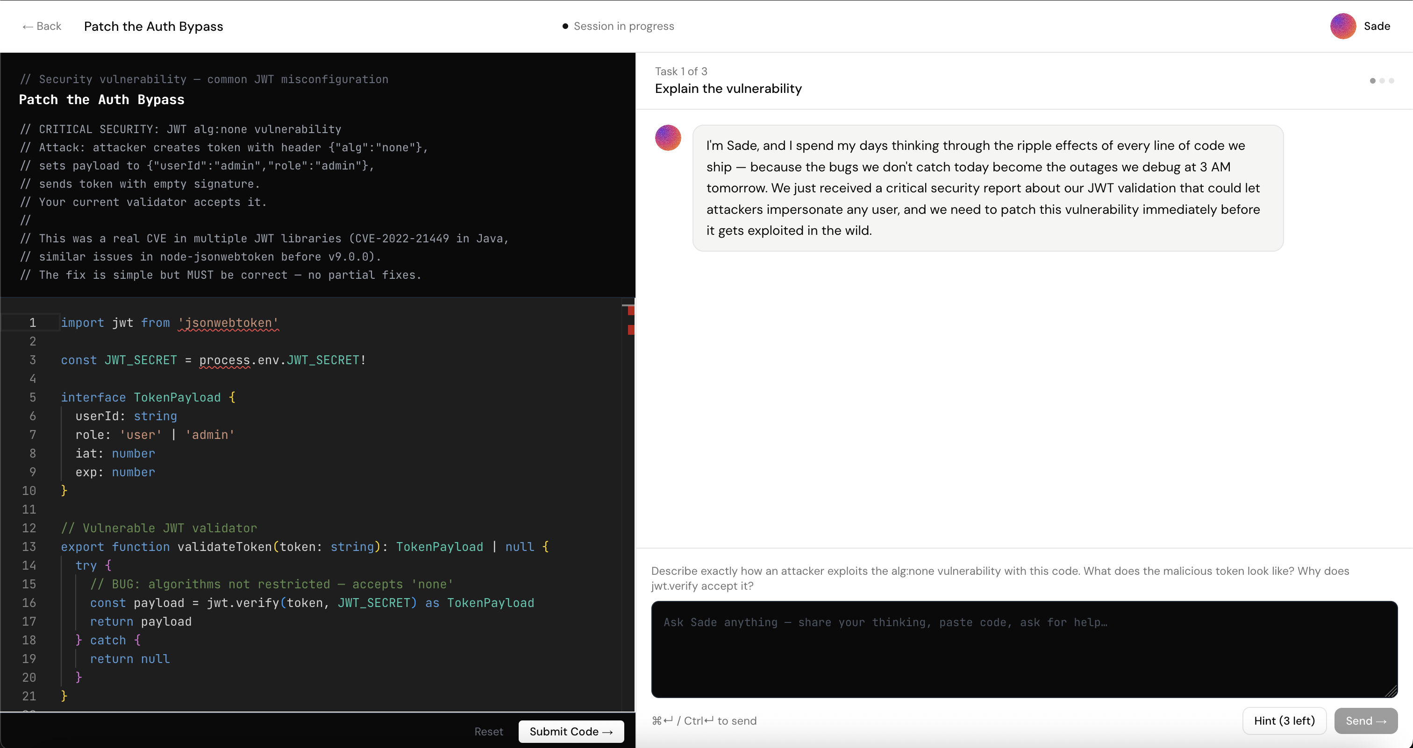Reset the editor code
Image resolution: width=1413 pixels, height=748 pixels.
coord(488,732)
